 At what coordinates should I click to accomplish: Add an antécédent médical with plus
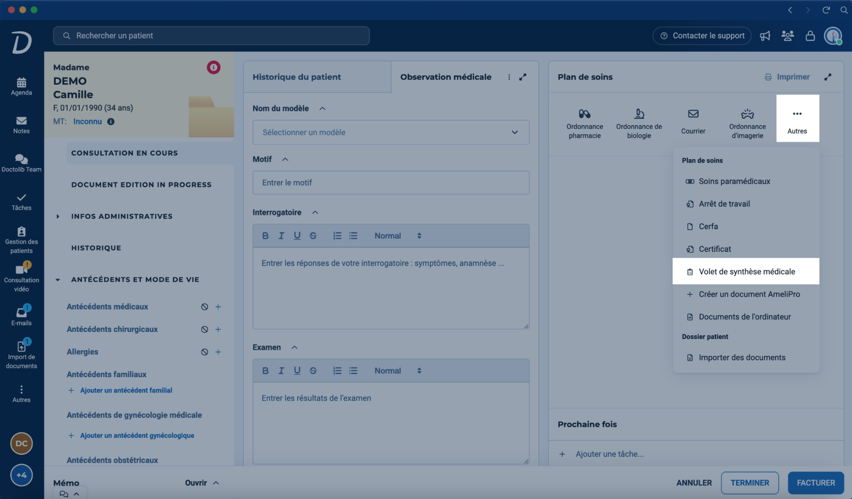click(x=218, y=307)
